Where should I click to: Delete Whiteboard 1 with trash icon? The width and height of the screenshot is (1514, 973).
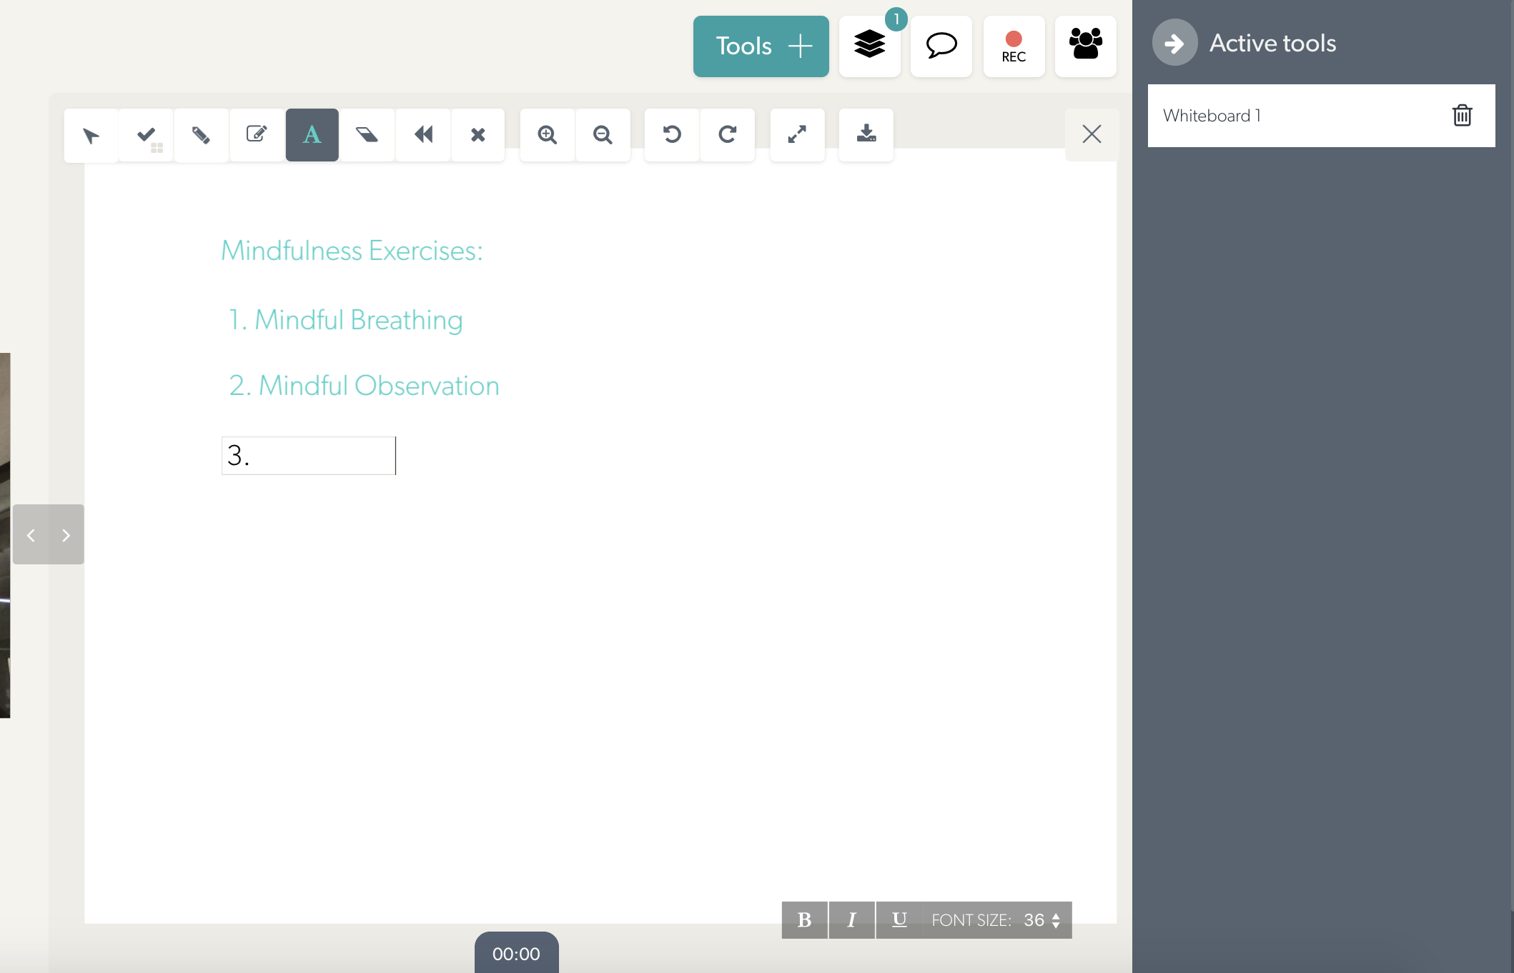[x=1462, y=115]
